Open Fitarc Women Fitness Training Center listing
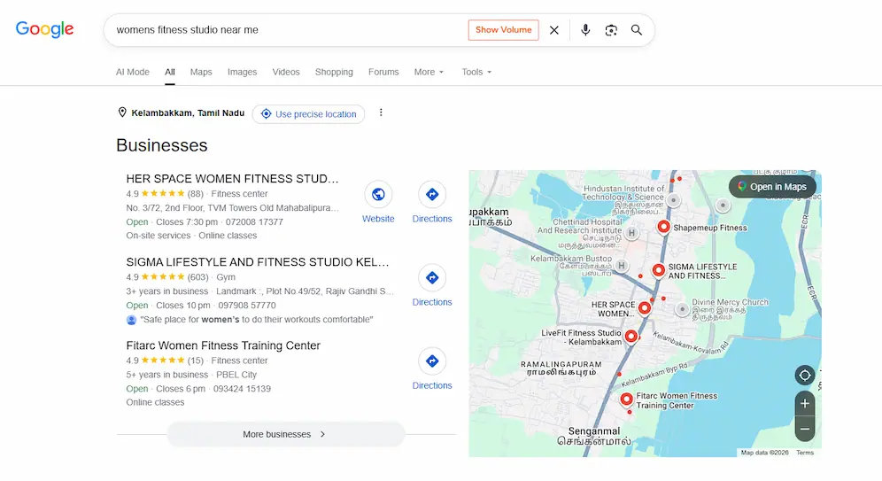This screenshot has width=882, height=481. click(223, 345)
